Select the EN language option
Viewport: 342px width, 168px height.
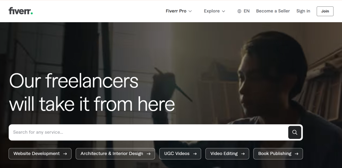(244, 11)
